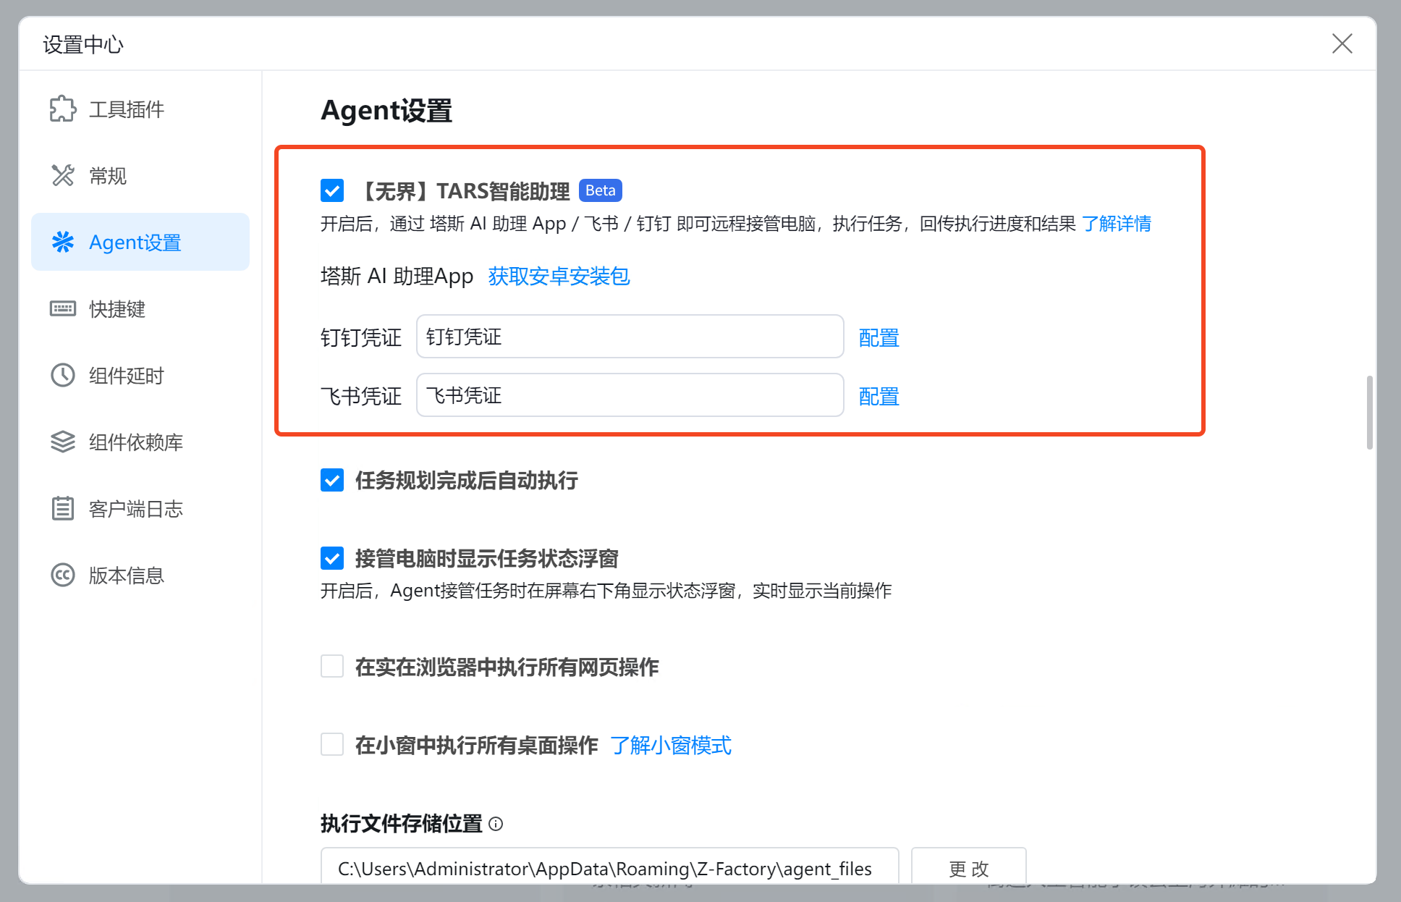
Task: Click the CC icon for 版本信息
Action: tap(63, 575)
